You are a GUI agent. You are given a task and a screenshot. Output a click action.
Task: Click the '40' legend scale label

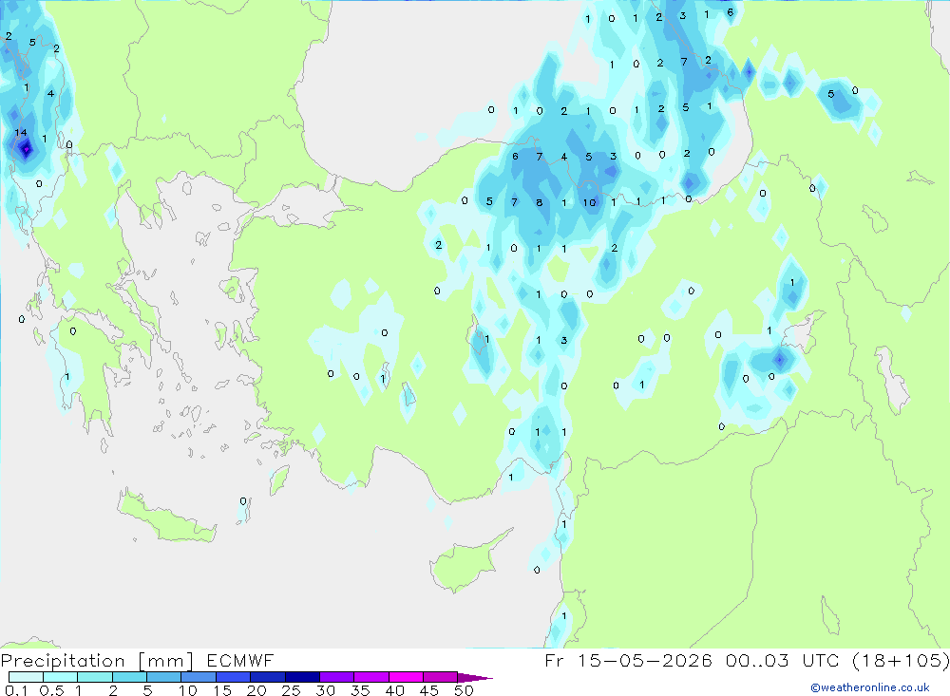point(394,690)
